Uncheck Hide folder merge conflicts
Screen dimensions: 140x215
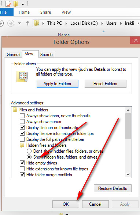(22, 175)
